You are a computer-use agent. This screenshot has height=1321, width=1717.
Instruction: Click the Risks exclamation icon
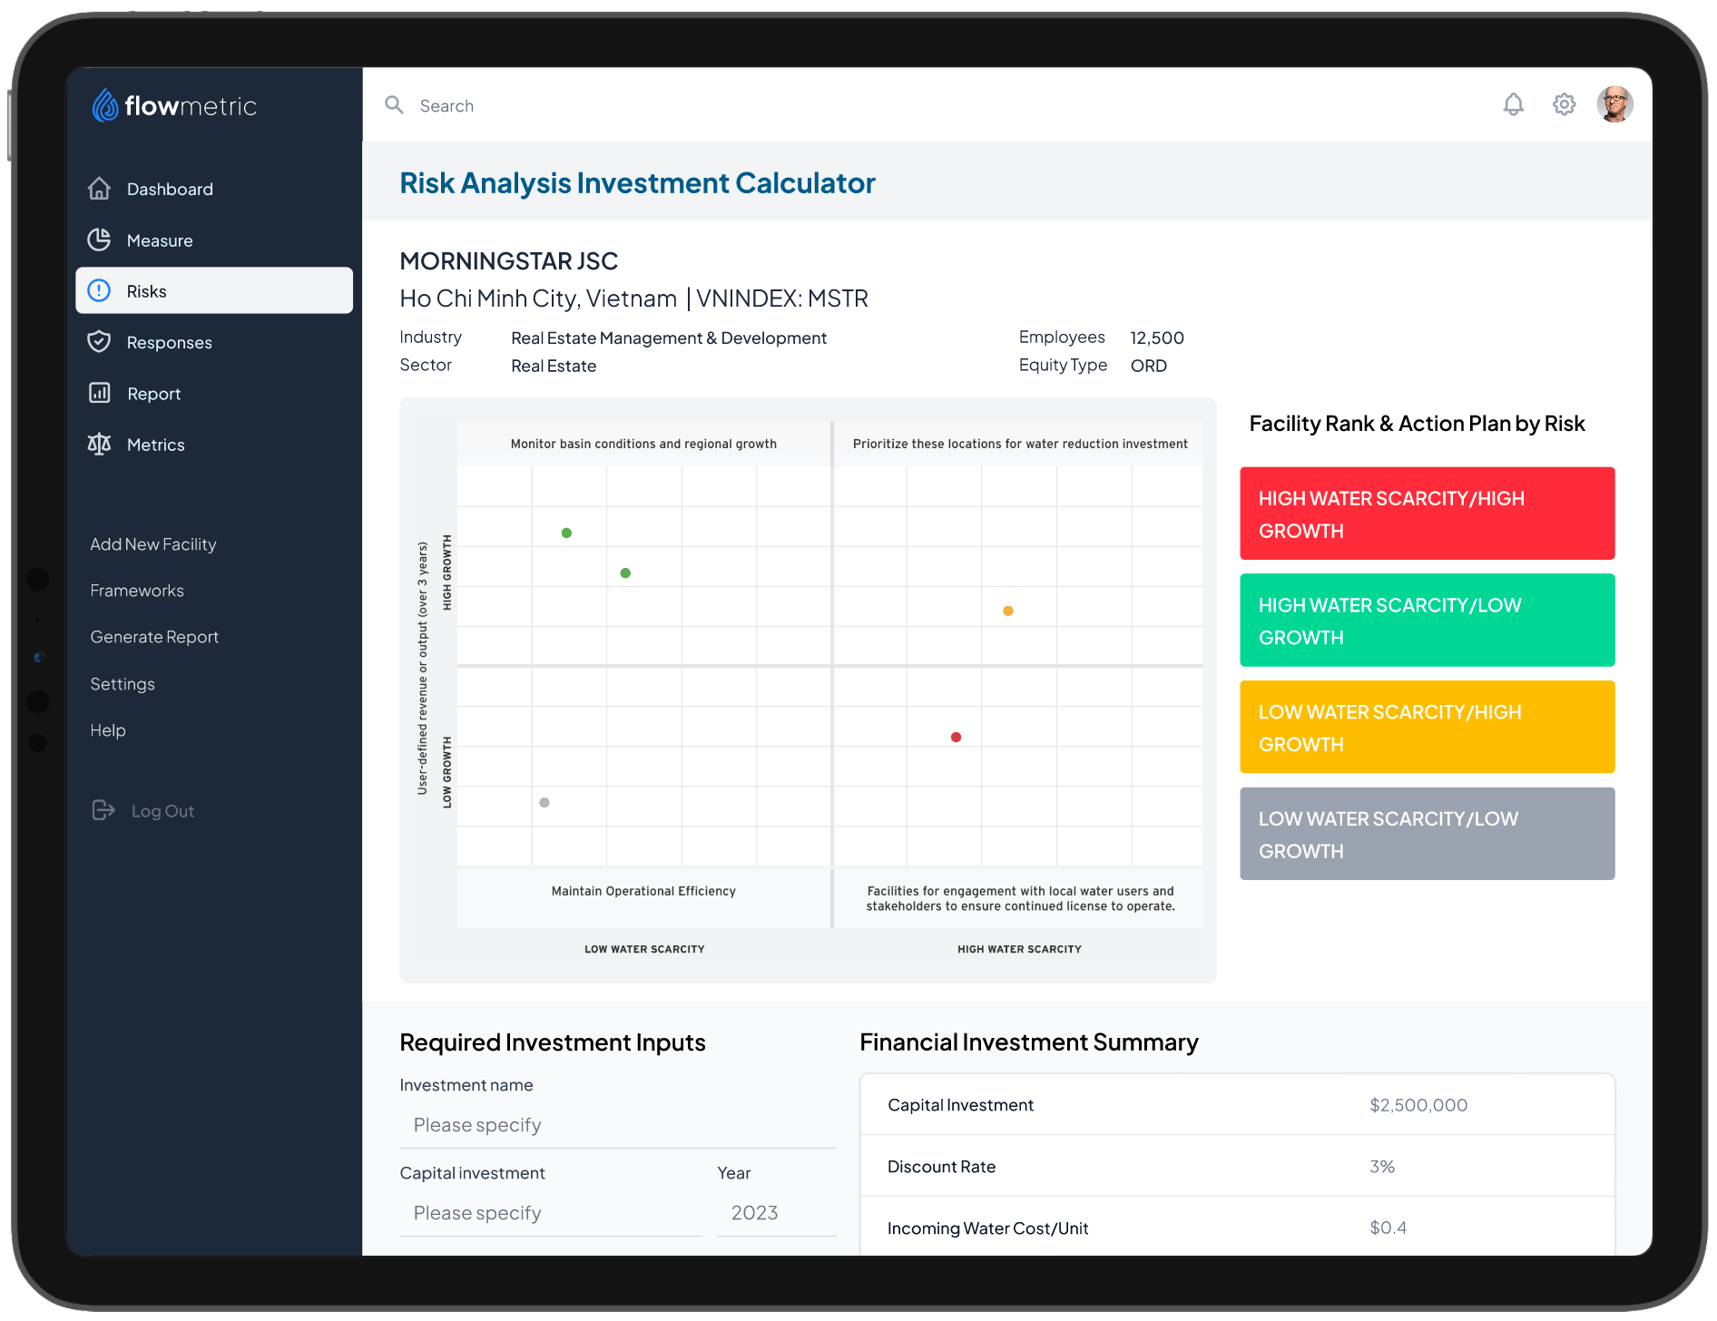pyautogui.click(x=99, y=291)
